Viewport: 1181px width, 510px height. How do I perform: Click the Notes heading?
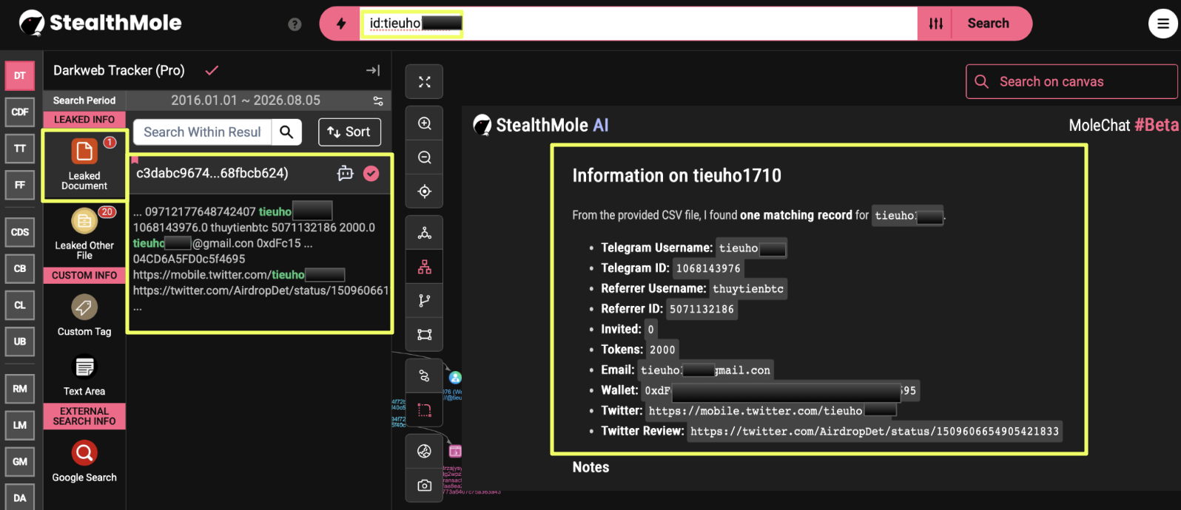590,467
